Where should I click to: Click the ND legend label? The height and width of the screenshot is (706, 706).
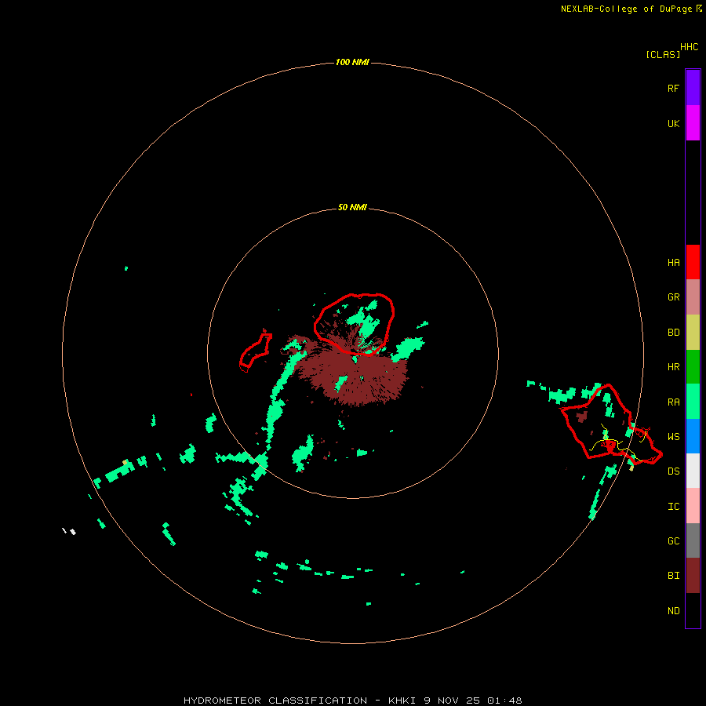pos(673,611)
